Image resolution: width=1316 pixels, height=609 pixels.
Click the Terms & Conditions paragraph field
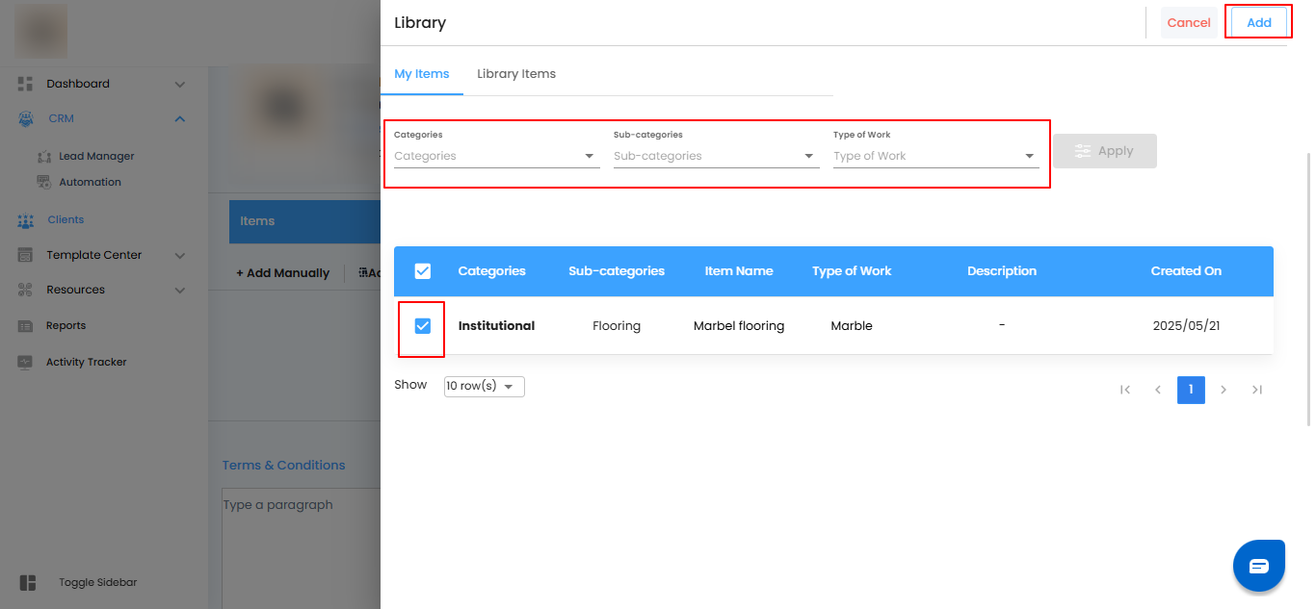(301, 548)
